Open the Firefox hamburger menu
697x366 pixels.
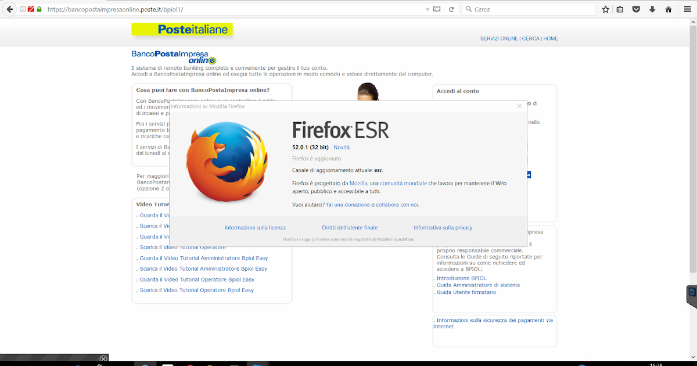[687, 9]
